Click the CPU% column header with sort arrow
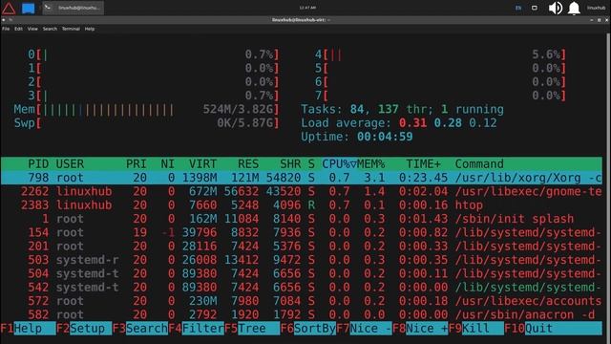611x344 pixels. [340, 163]
